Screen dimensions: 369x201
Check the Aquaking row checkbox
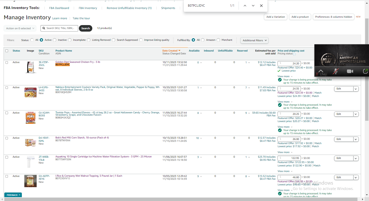coord(7,157)
